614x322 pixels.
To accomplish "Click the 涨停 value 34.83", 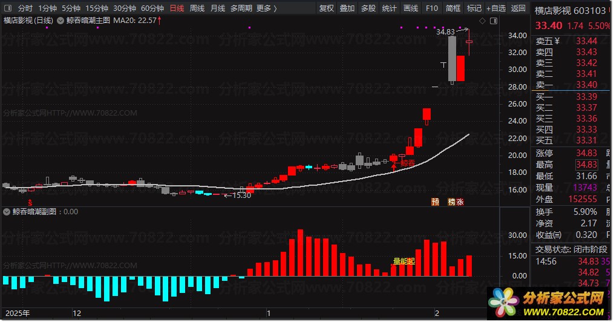I will click(586, 153).
